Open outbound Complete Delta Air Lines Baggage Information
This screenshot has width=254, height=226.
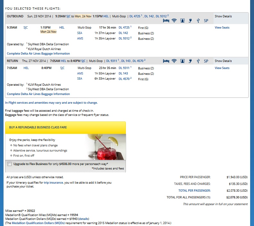click(x=38, y=54)
